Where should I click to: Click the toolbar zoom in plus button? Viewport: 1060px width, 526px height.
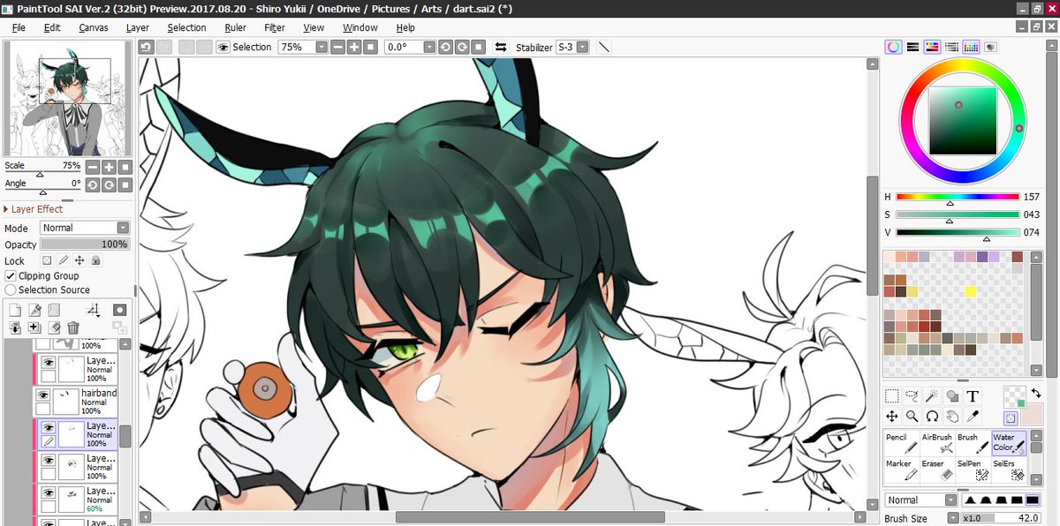pyautogui.click(x=355, y=47)
